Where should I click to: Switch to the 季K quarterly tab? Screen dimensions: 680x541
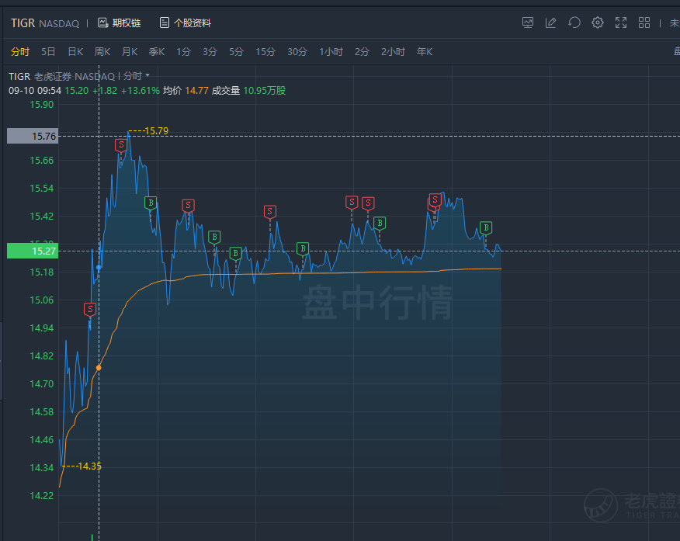tap(157, 51)
